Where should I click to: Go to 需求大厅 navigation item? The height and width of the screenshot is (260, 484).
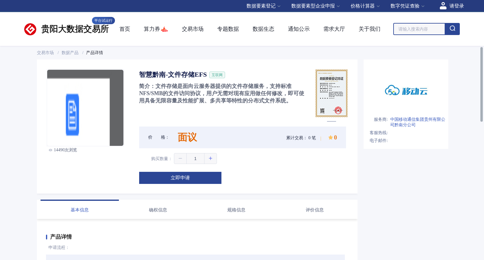[x=334, y=29]
